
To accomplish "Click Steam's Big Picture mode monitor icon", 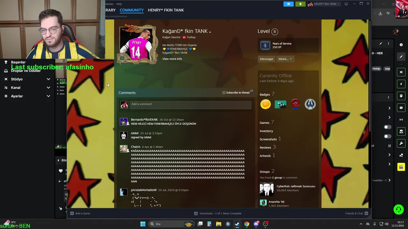I will 346,4.
